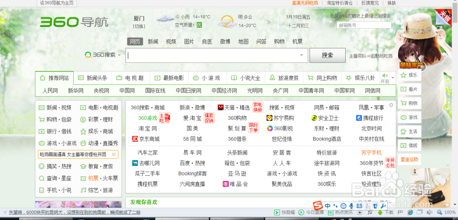Open the 亚马逊 link

pos(237,174)
